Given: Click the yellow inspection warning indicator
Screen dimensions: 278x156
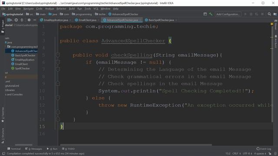Looking at the screenshot, I should coord(272,24).
